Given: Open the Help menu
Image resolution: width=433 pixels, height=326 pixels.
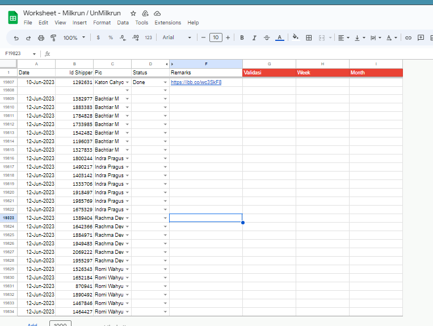Looking at the screenshot, I should point(193,23).
